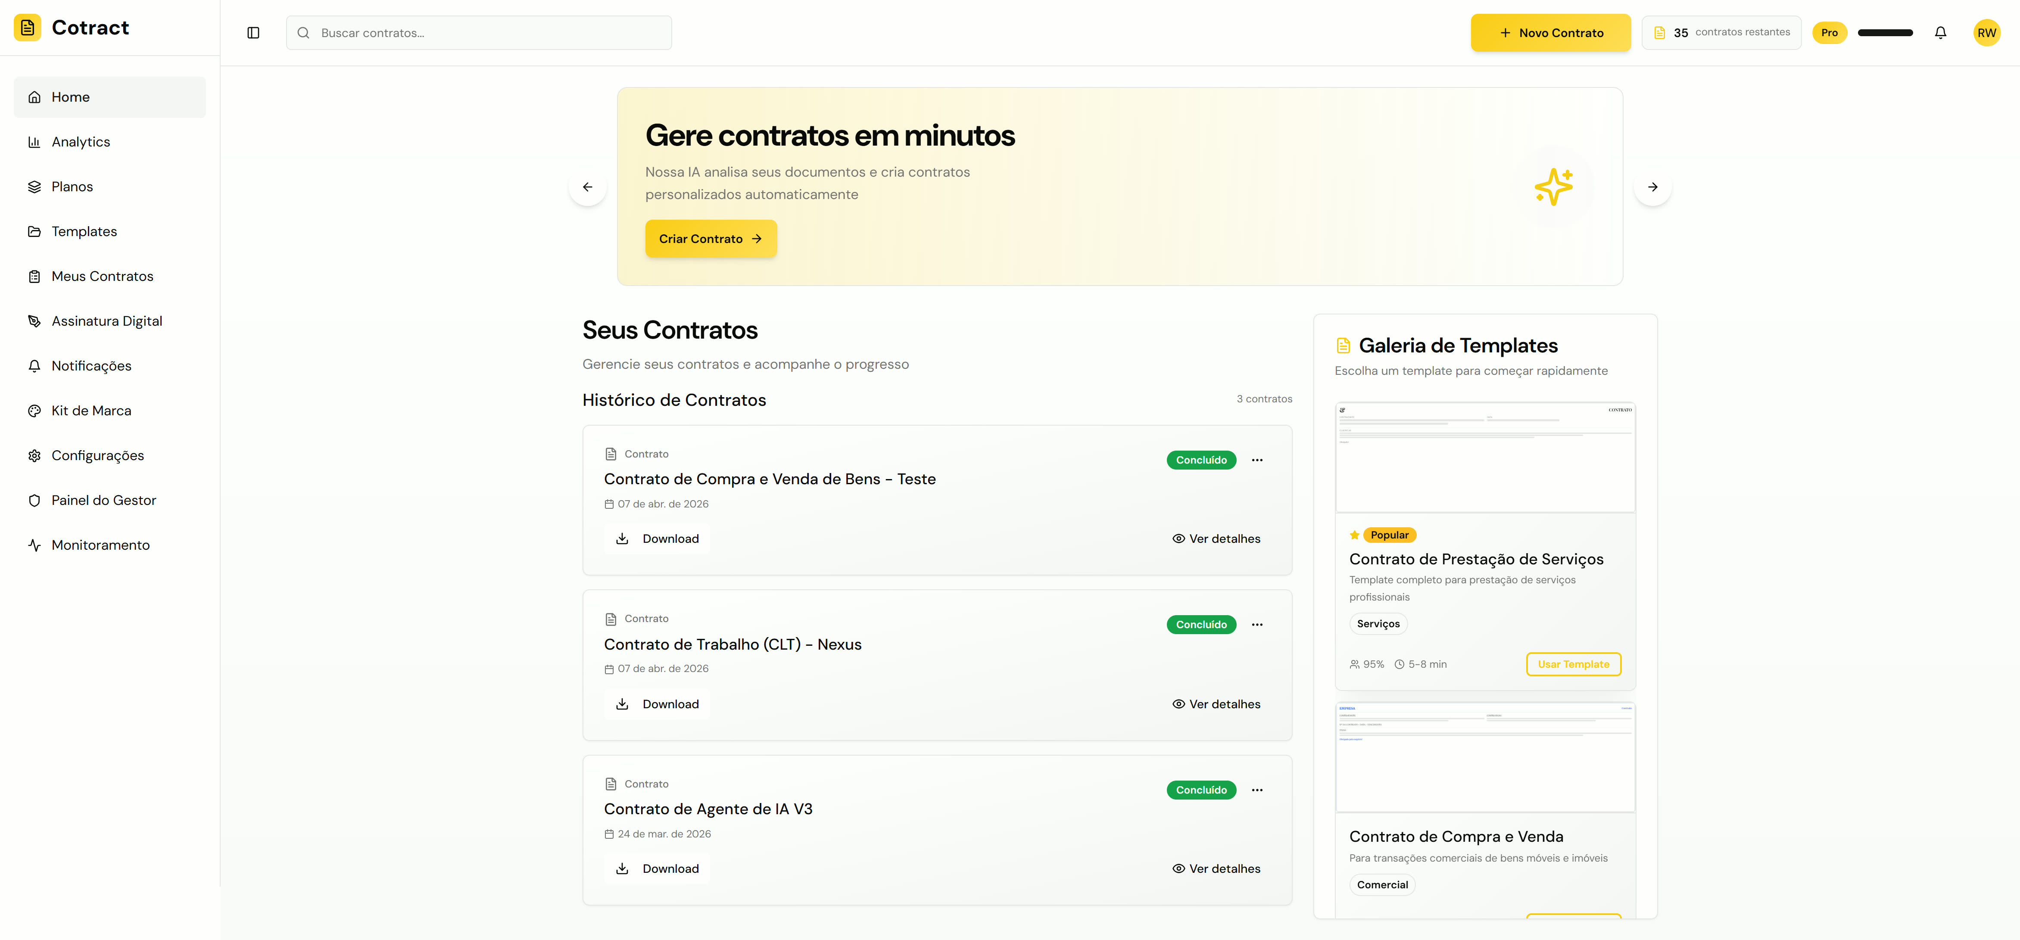Click the Contrato de Compra e Venda template thumbnail
Screen dimensions: 2020x940
point(1484,756)
